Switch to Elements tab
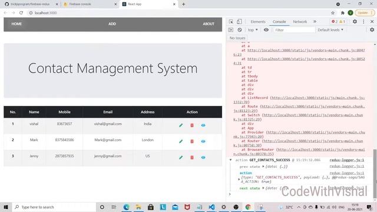The height and width of the screenshot is (212, 377). coord(258,22)
